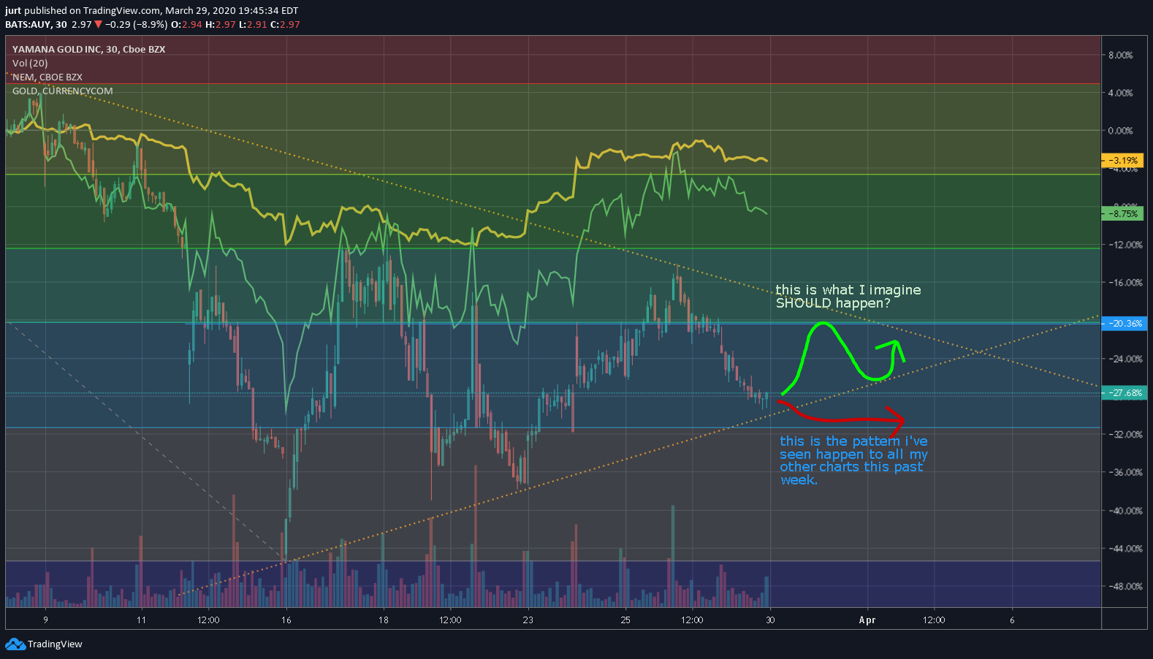Image resolution: width=1153 pixels, height=659 pixels.
Task: Click the -36.00% axis label
Action: [1124, 473]
